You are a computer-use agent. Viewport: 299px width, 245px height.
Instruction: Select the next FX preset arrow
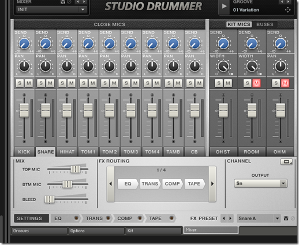tap(230, 218)
